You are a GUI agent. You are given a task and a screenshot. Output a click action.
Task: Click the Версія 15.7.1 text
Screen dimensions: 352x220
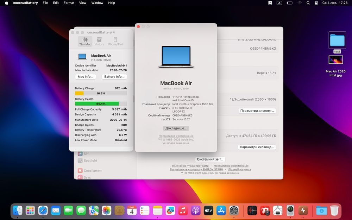coord(266,73)
